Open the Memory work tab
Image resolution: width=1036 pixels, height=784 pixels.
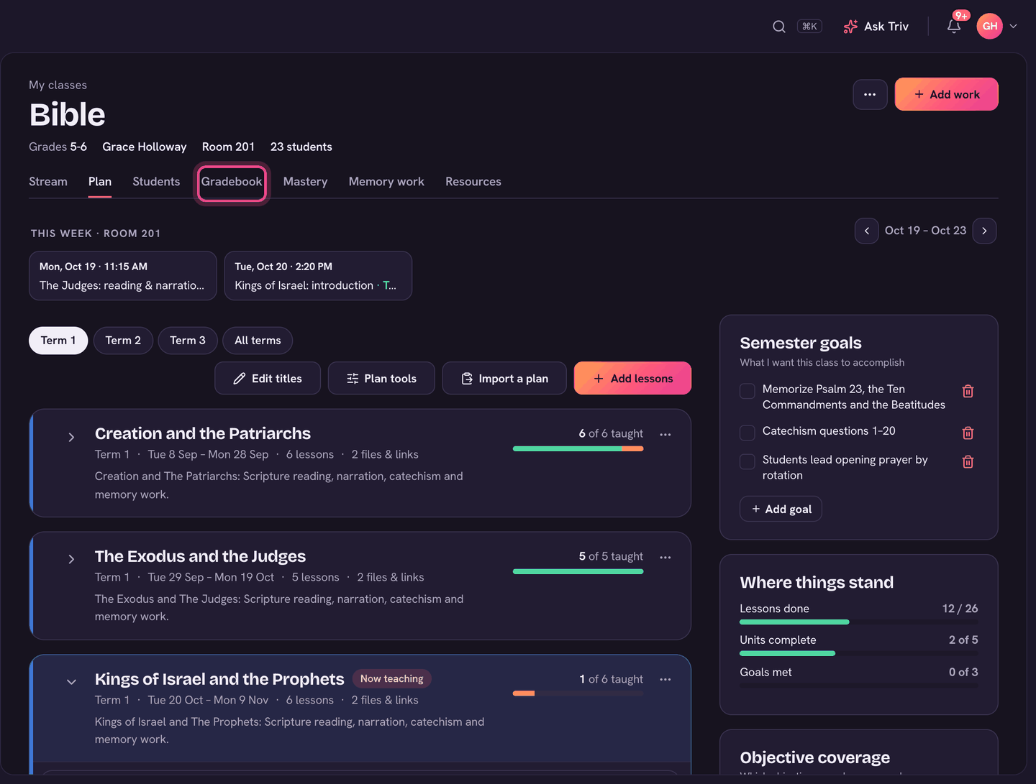(386, 182)
